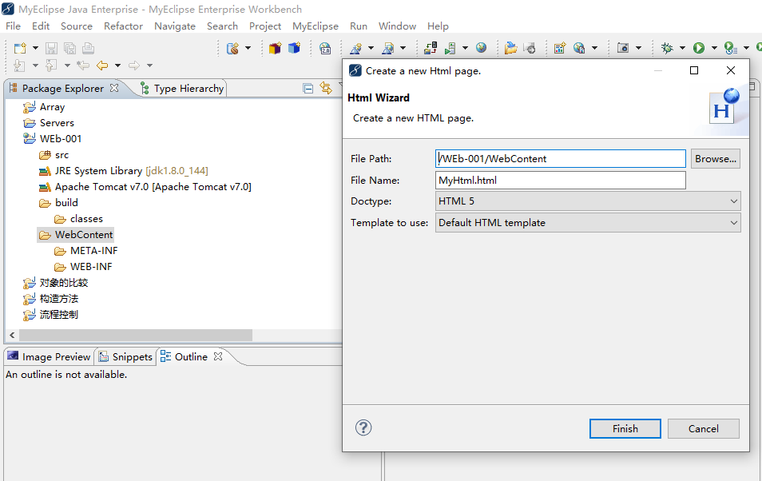Image resolution: width=762 pixels, height=481 pixels.
Task: Click the Previous Annotation icon
Action: click(51, 66)
